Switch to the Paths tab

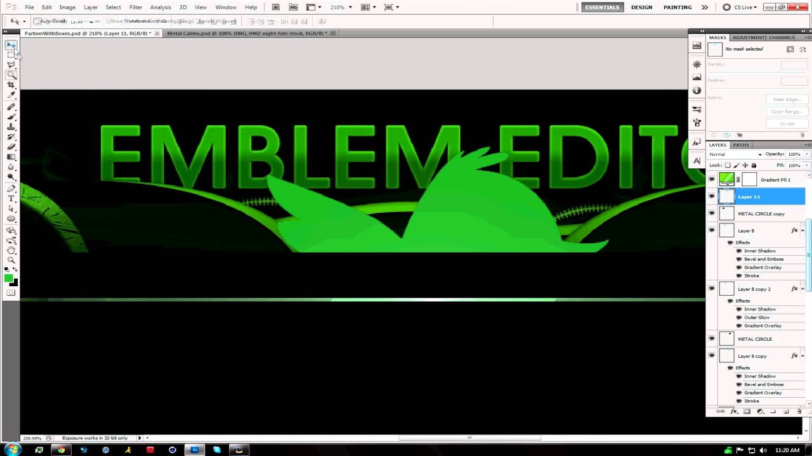[741, 145]
